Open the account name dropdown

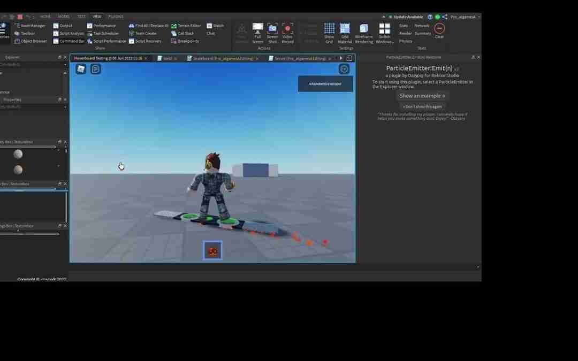pos(465,17)
